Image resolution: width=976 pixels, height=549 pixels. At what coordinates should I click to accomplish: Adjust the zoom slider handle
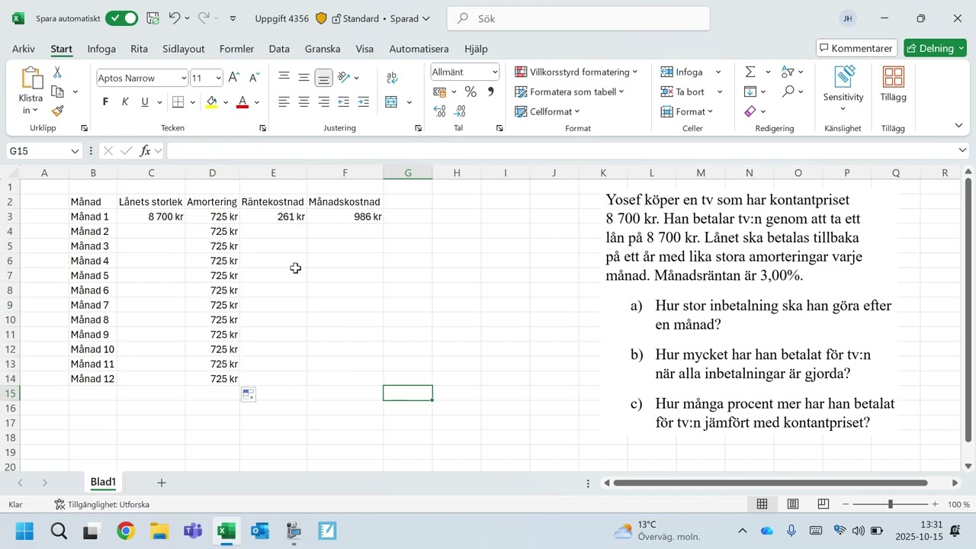pyautogui.click(x=890, y=504)
